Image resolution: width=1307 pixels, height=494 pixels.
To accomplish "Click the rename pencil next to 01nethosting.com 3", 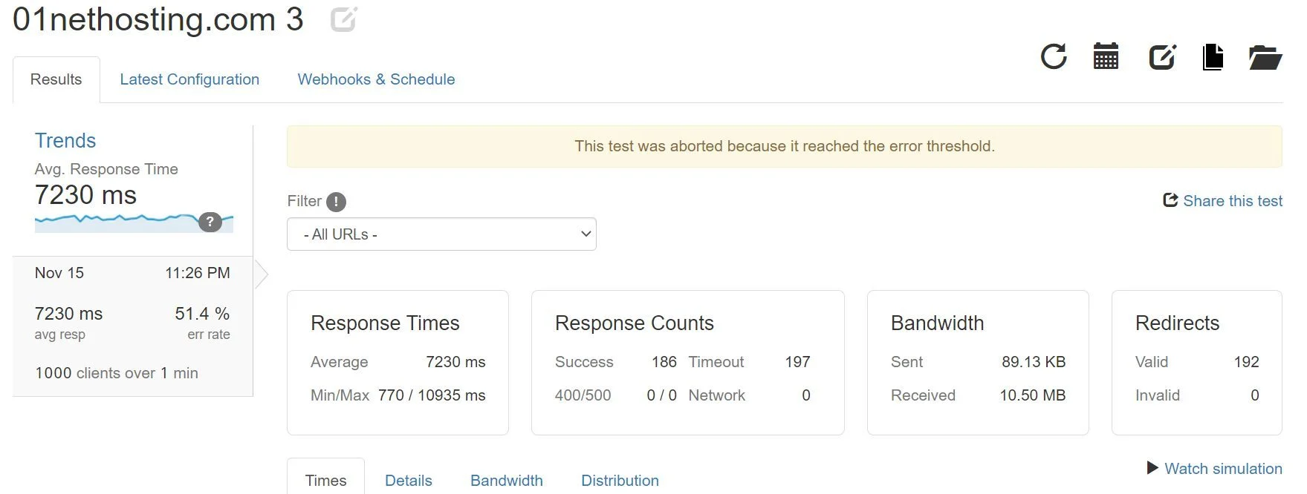I will click(343, 20).
